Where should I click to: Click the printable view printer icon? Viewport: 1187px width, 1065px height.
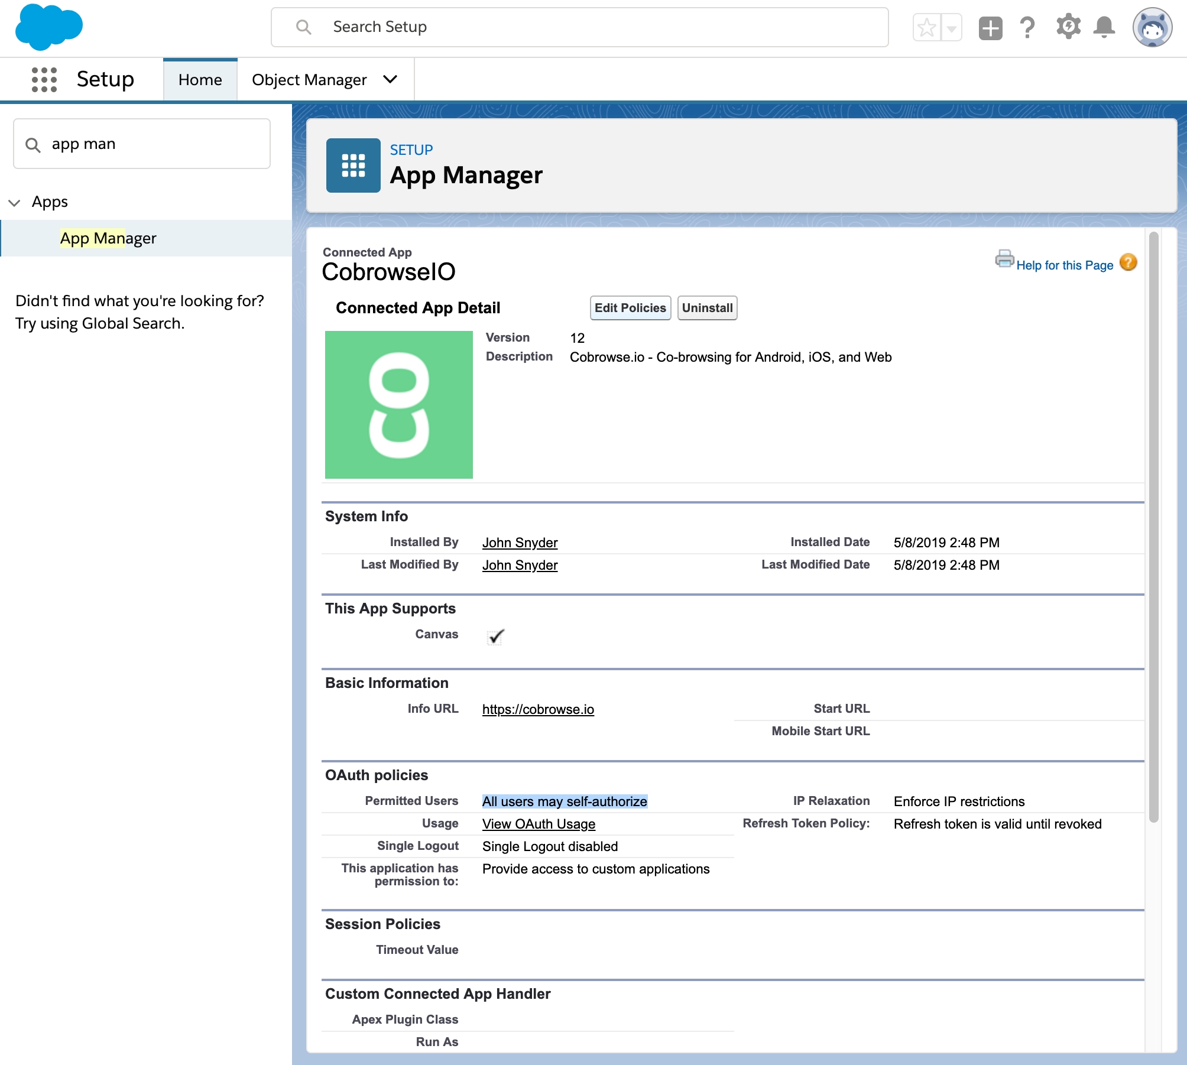click(x=1004, y=259)
